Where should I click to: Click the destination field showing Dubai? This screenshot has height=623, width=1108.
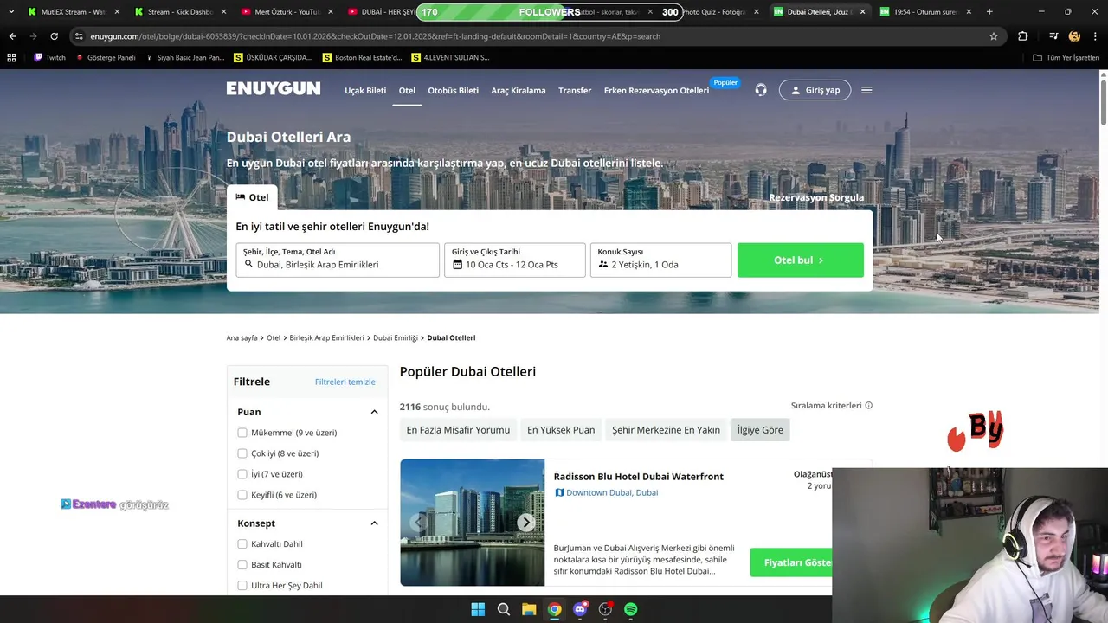click(338, 260)
